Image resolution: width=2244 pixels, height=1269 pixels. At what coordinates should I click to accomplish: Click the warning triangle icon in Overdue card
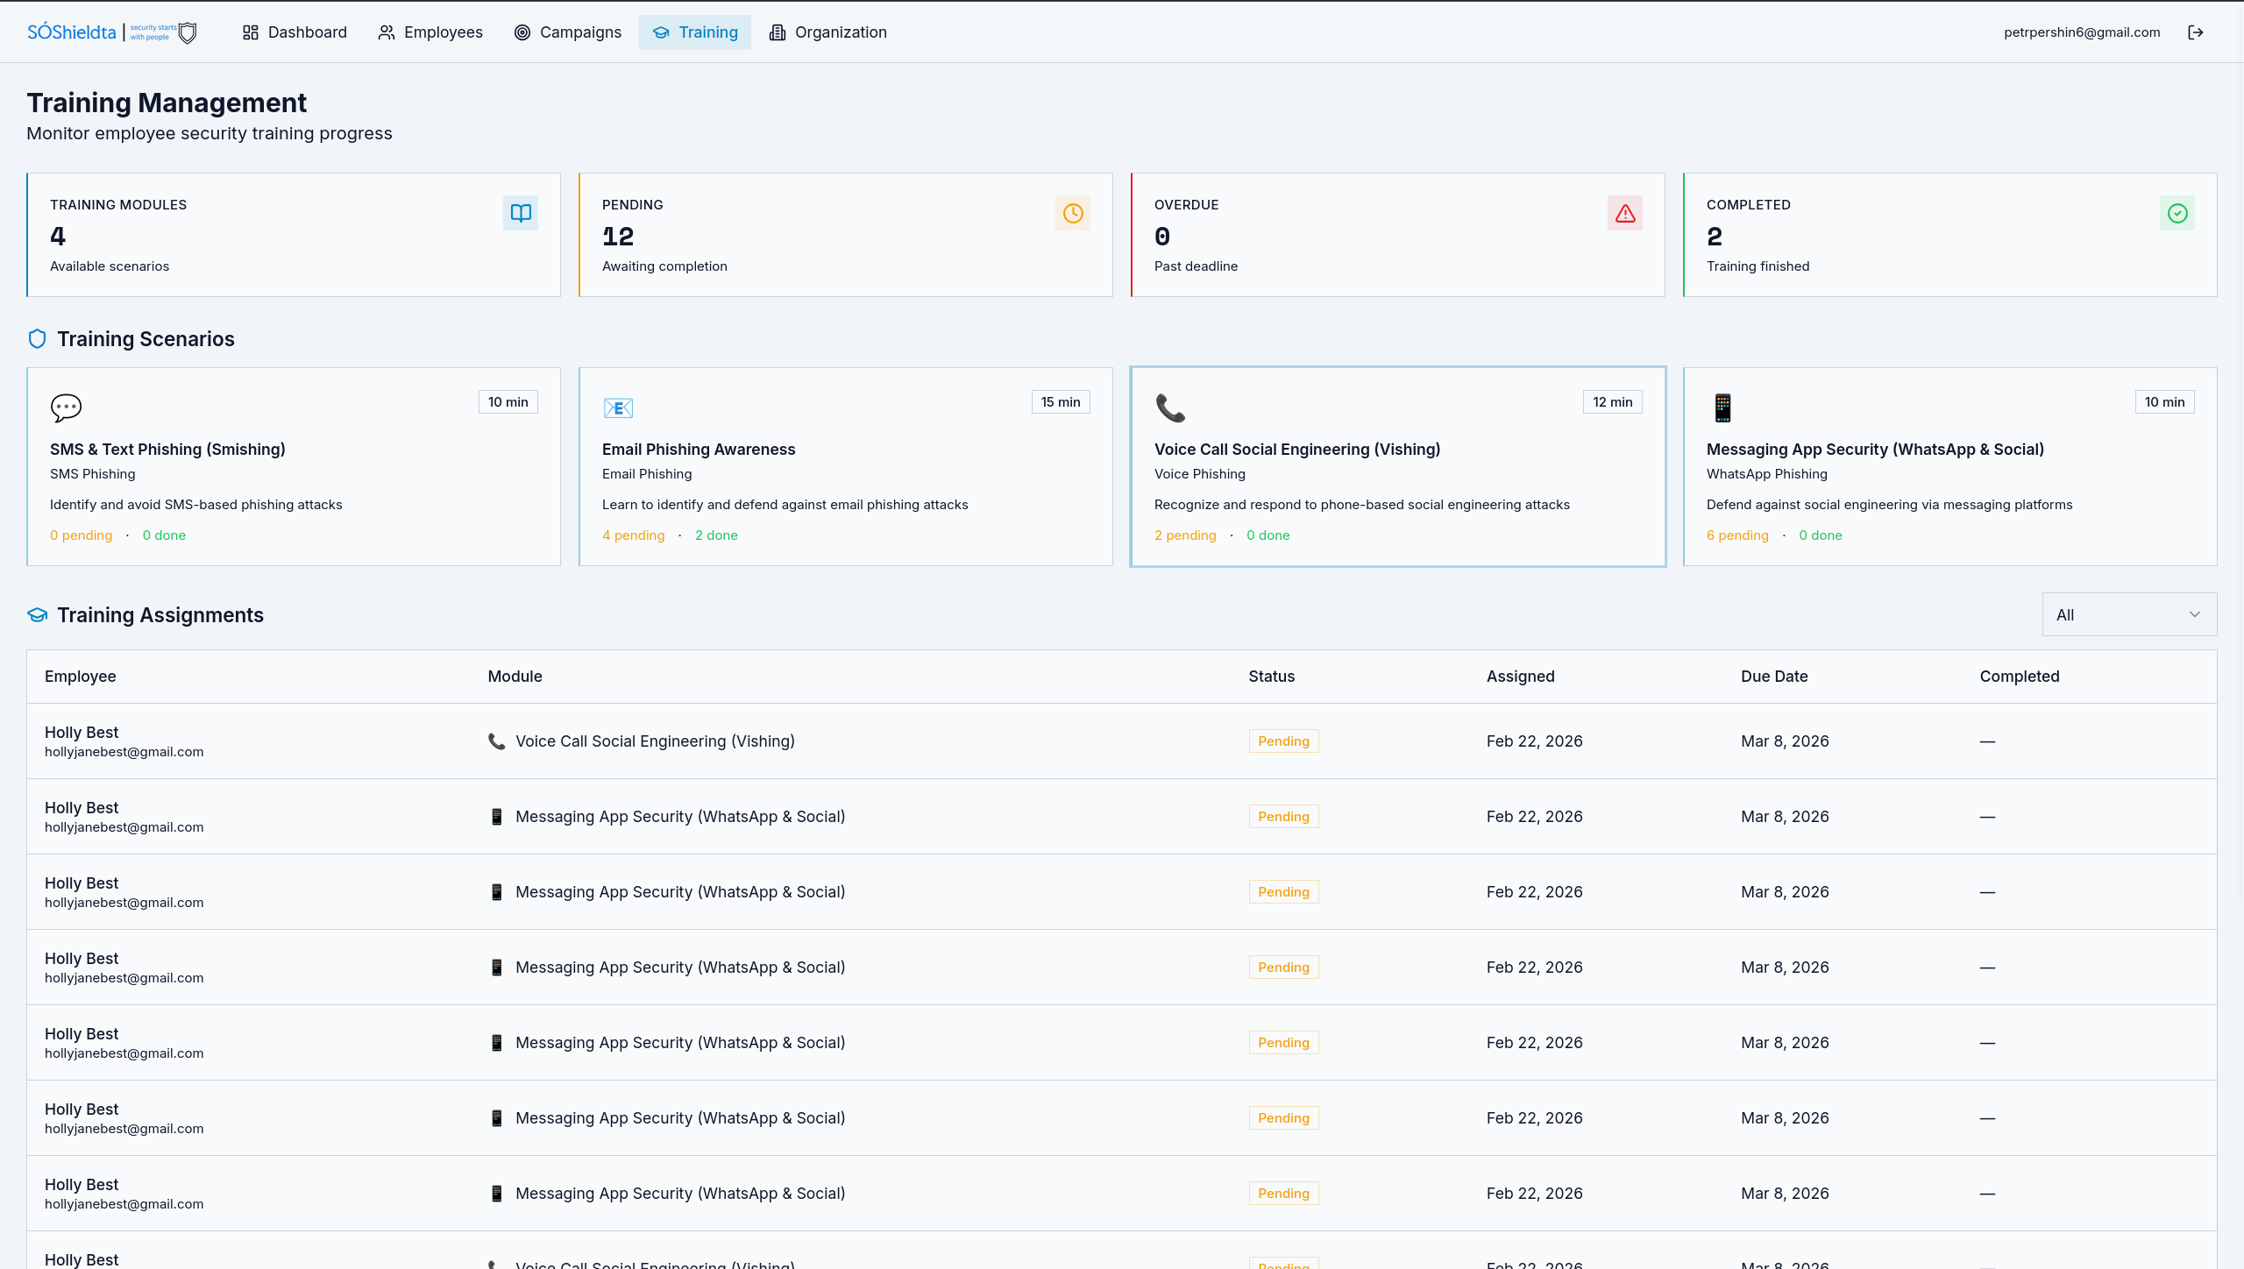tap(1624, 213)
